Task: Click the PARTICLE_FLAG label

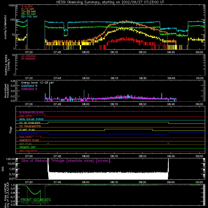Action: 29,140
